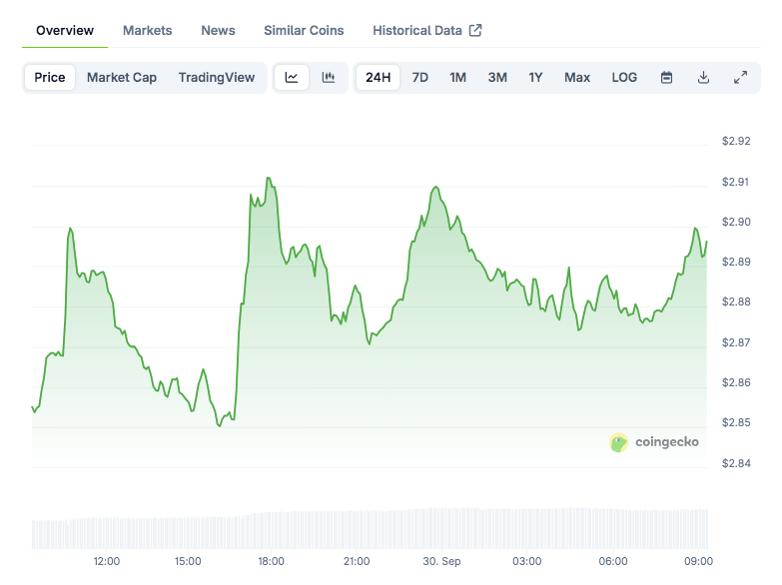
Task: Go to the News tab
Action: click(x=218, y=30)
